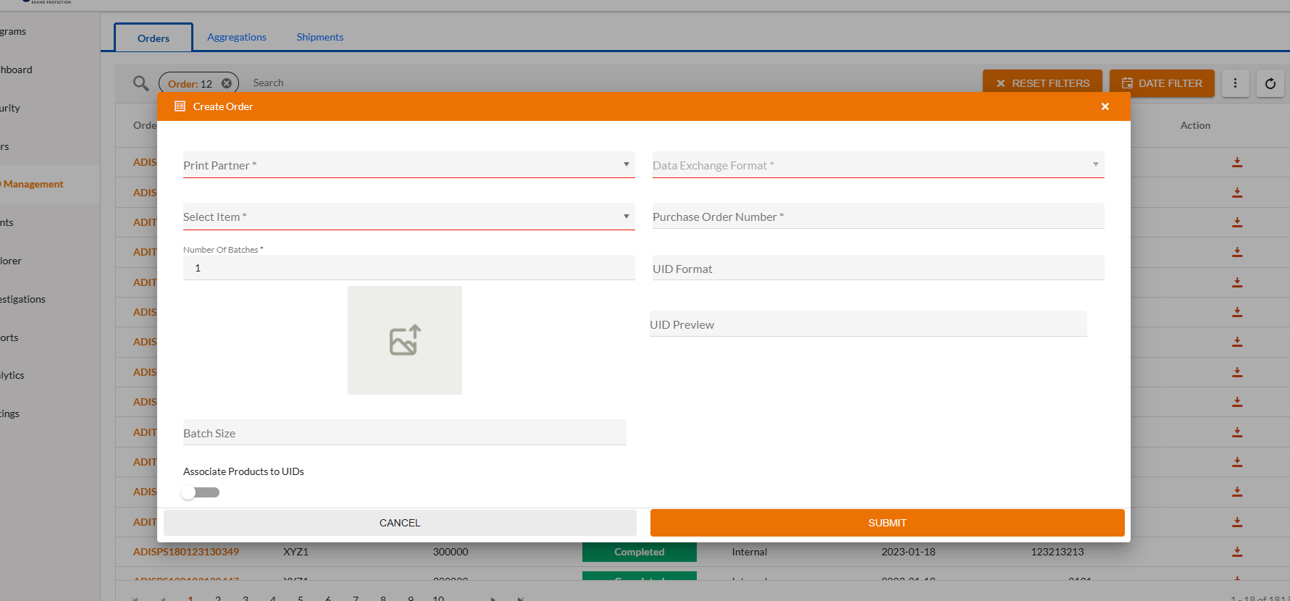
Task: Open the Shipments tab
Action: pos(319,37)
